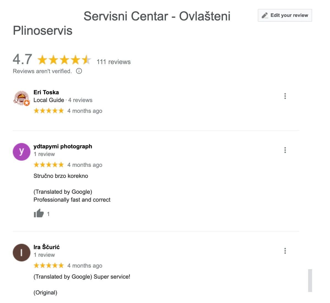
Task: Open three-dot menu for Eri Toska's review
Action: click(x=285, y=96)
